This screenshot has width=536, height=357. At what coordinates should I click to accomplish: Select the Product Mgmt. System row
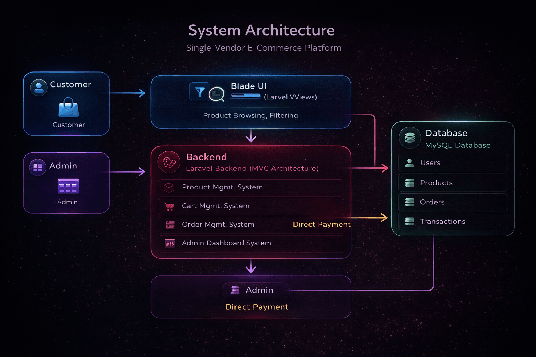click(251, 188)
